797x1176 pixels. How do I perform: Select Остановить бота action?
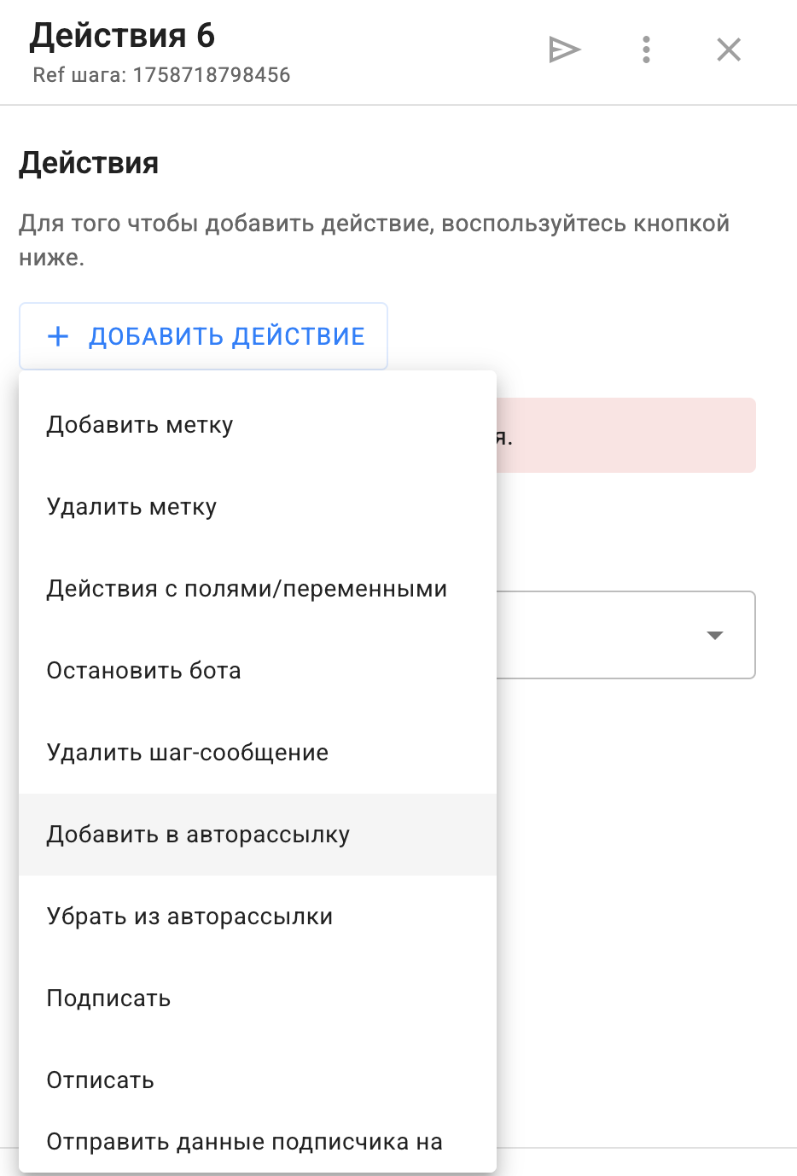[x=143, y=671]
